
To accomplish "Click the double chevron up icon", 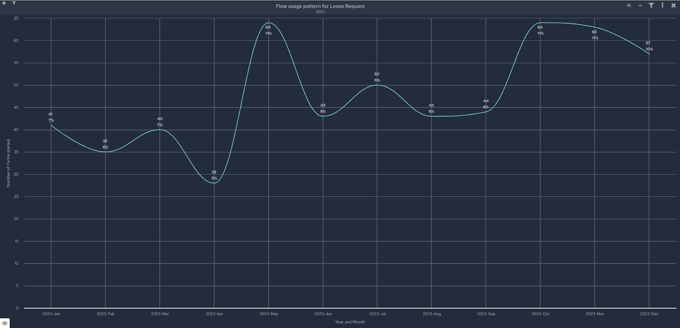I will (629, 6).
